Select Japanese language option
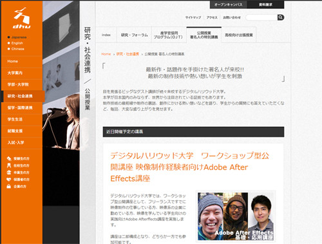The image size is (322, 244). (x=17, y=37)
